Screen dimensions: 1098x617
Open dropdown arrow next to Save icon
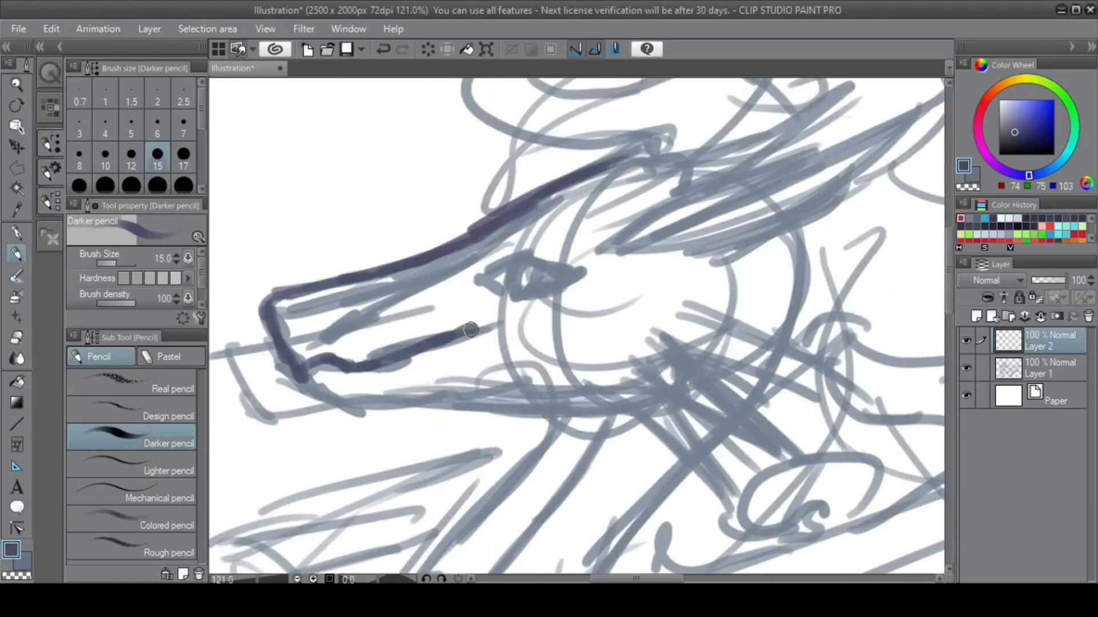tap(361, 49)
